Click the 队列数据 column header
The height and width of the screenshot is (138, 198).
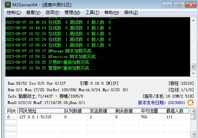75,111
